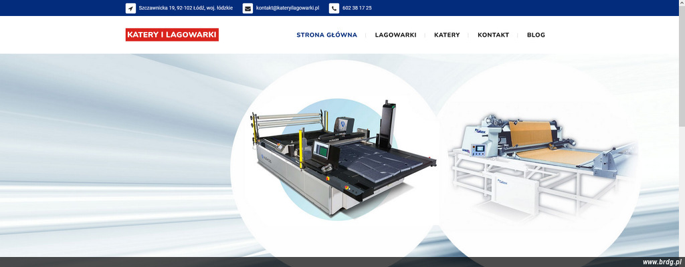
Task: Click the www.brdg.pl watermark text
Action: coord(662,262)
